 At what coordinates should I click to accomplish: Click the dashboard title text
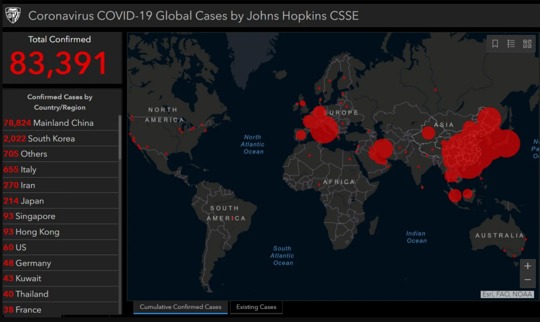[x=194, y=16]
